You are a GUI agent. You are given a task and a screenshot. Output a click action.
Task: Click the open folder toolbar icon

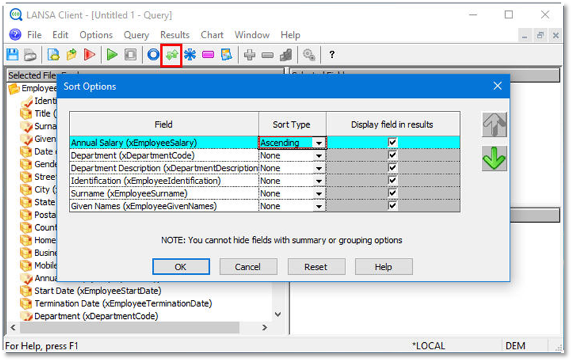(71, 55)
